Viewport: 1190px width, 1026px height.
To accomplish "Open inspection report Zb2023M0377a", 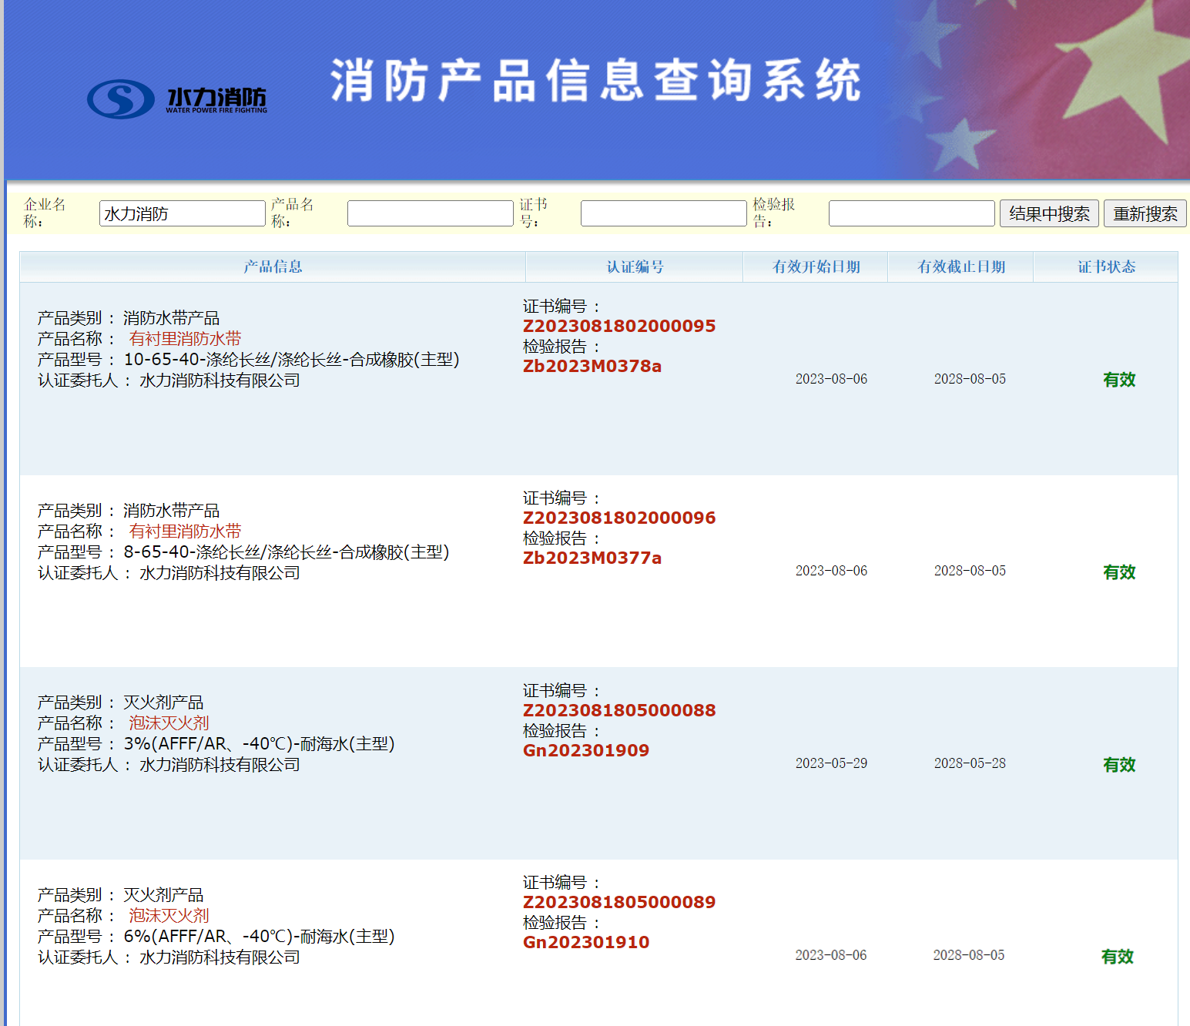I will (592, 558).
